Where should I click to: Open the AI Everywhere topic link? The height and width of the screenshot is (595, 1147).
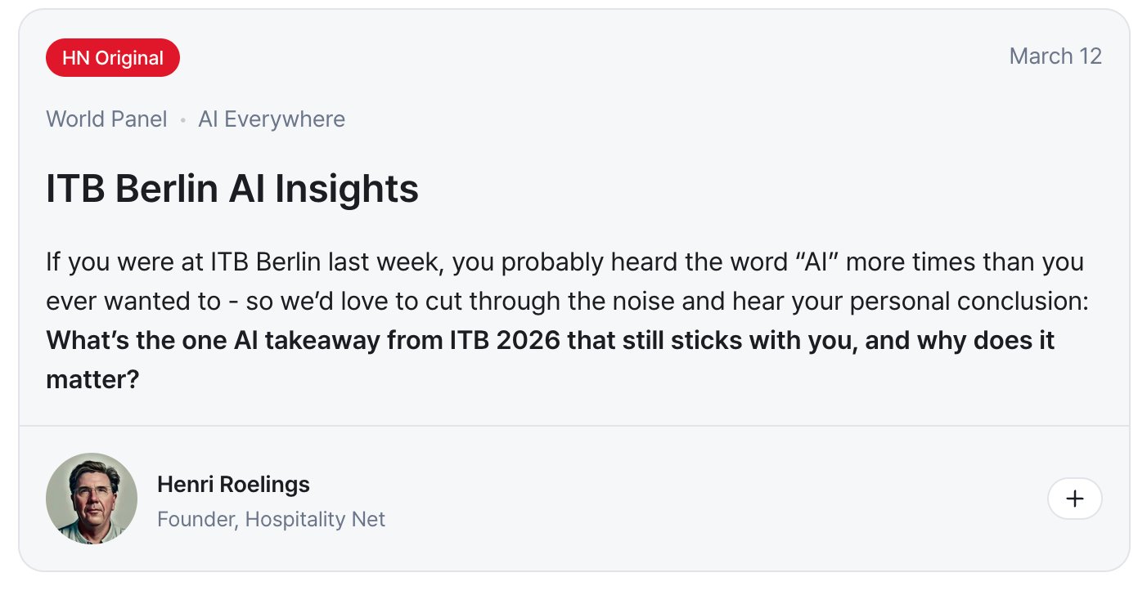pyautogui.click(x=272, y=119)
